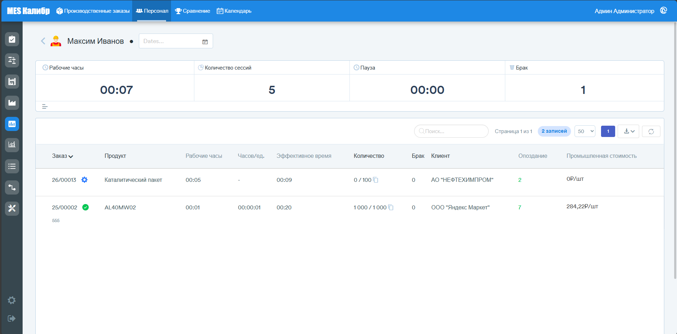Click product AL40MW02

[x=120, y=207]
